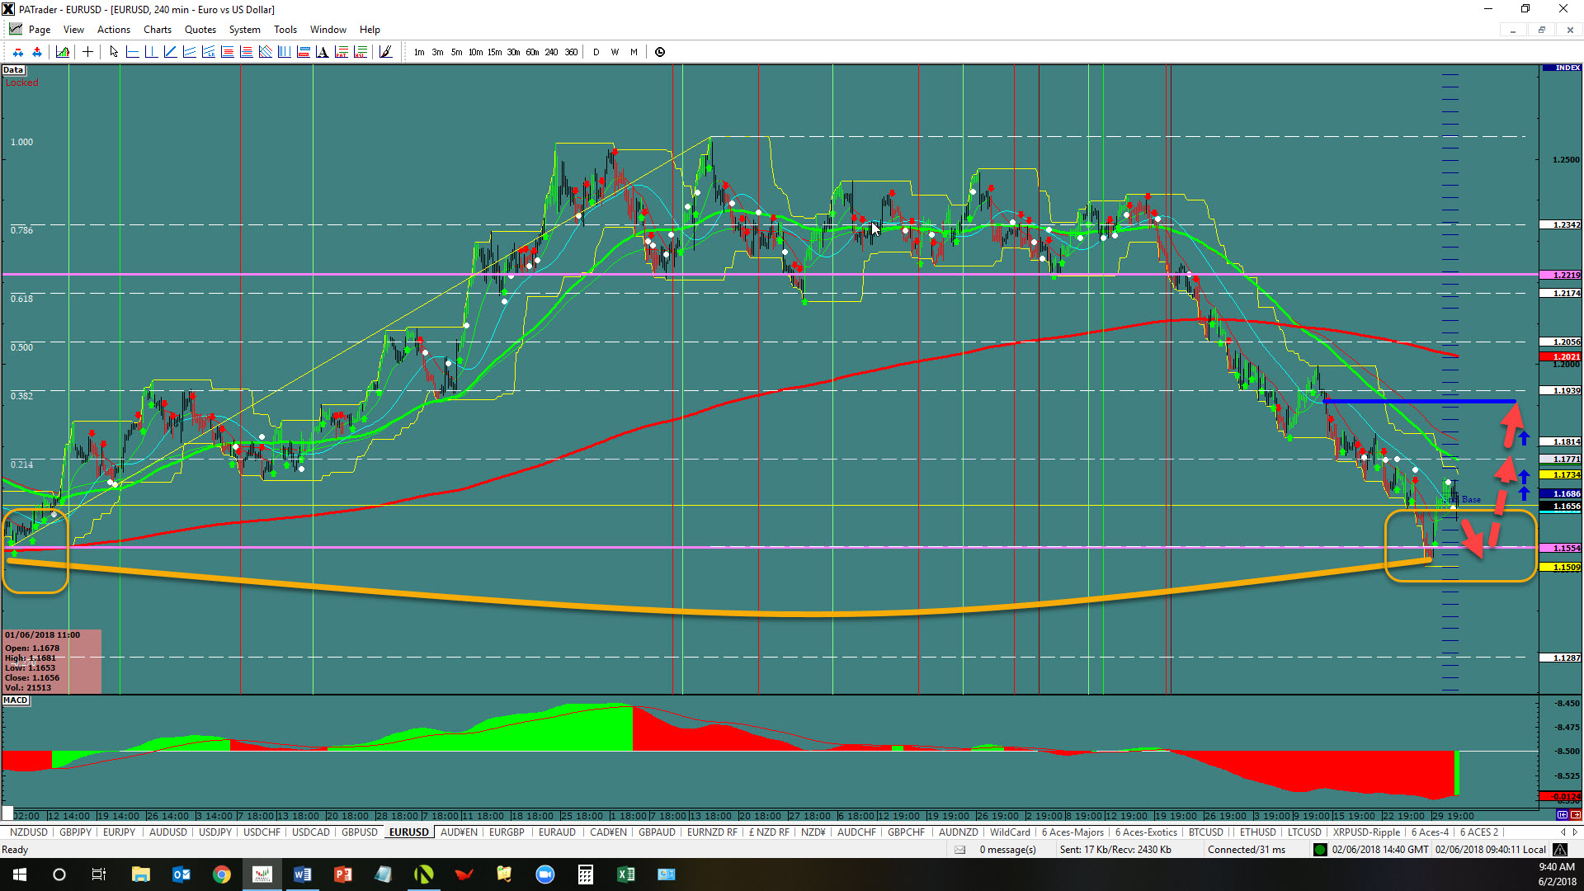Switch chart to 15m timeframe
Screen dimensions: 1584x891
tap(494, 52)
